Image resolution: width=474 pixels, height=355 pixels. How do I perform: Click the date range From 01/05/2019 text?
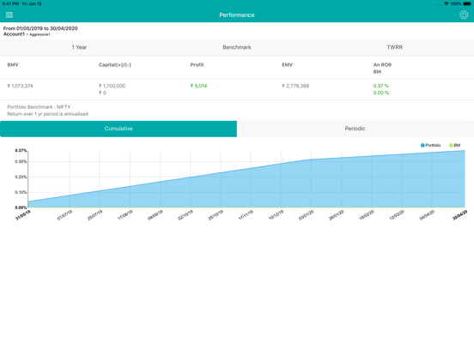point(40,28)
